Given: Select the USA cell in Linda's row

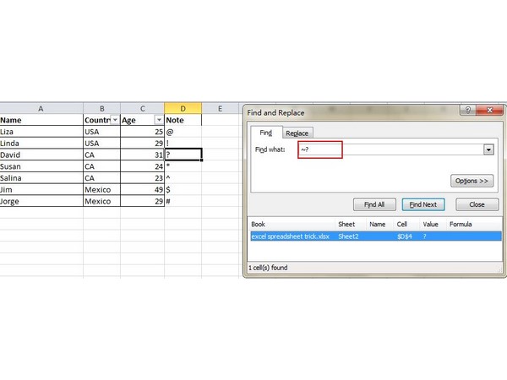Looking at the screenshot, I should tap(102, 144).
